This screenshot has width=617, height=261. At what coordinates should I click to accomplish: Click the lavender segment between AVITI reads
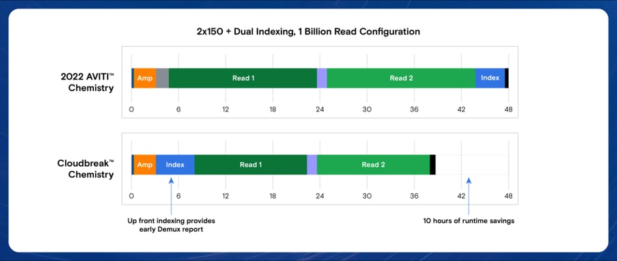pyautogui.click(x=322, y=78)
